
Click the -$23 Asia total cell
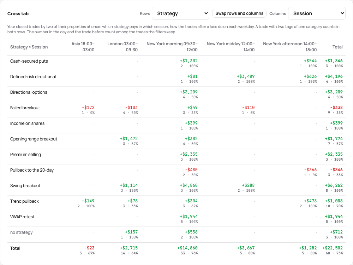(x=87, y=250)
